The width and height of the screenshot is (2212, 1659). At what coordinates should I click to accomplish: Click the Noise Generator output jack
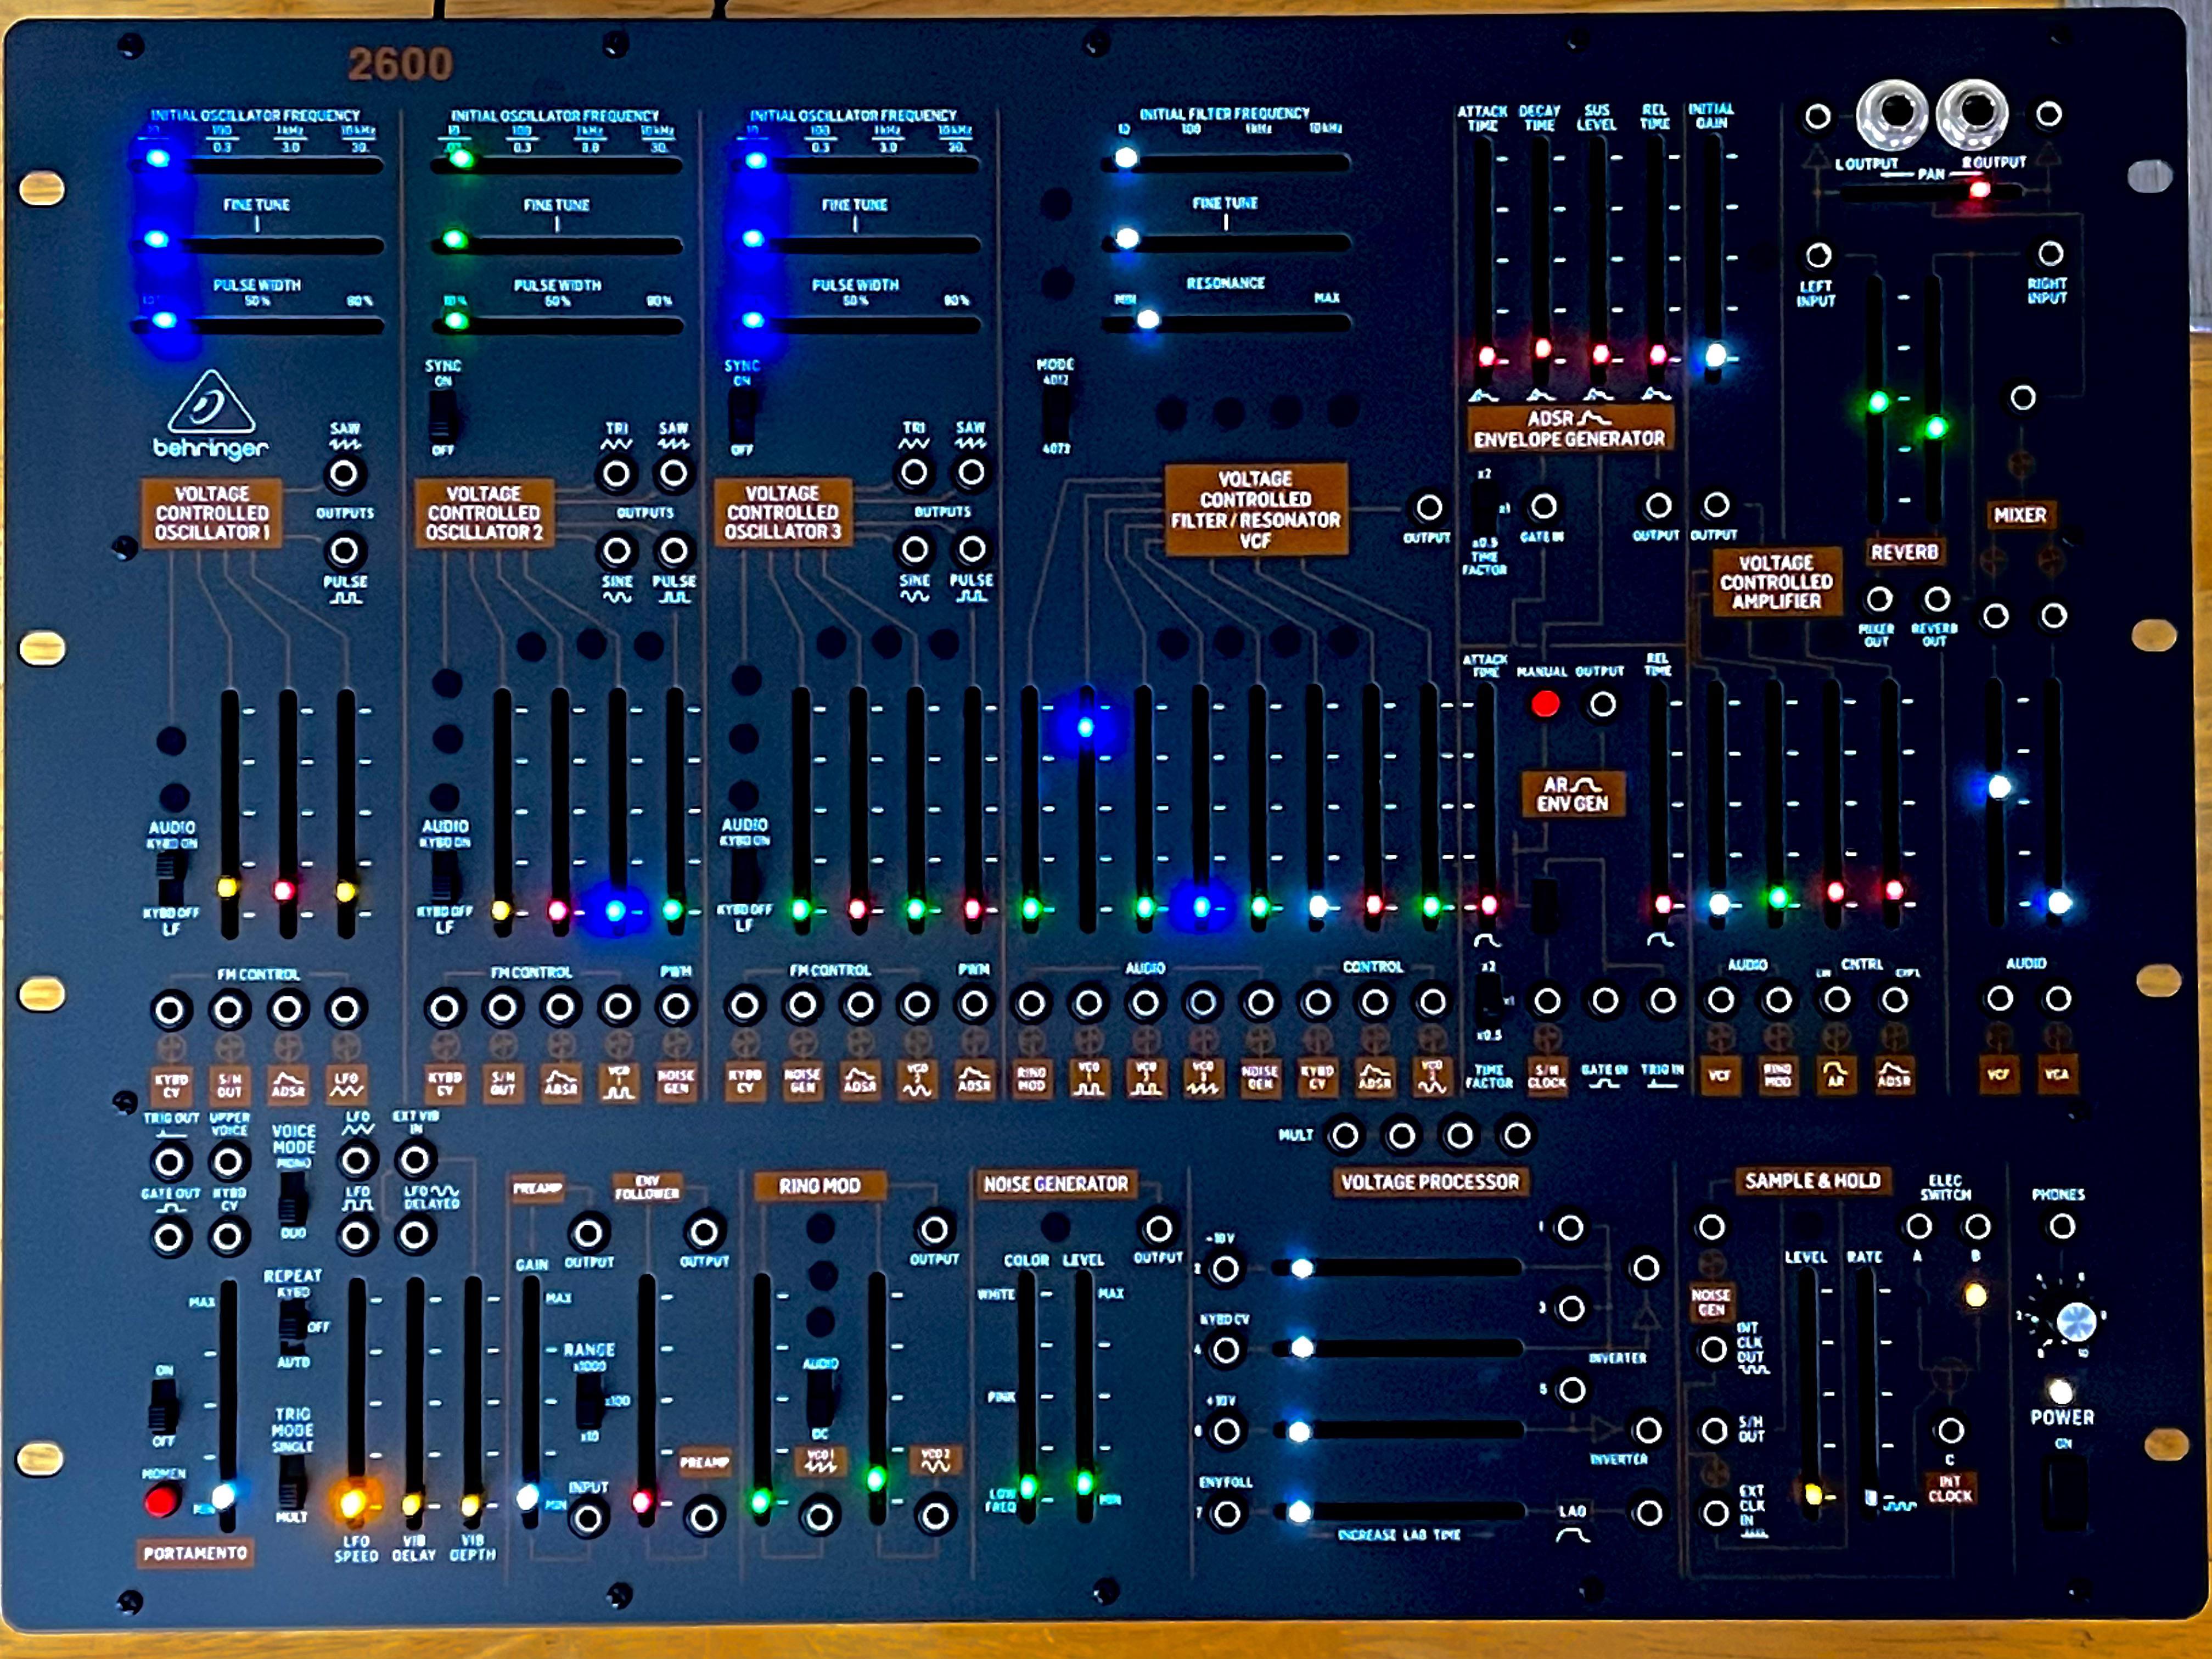coord(1158,1228)
